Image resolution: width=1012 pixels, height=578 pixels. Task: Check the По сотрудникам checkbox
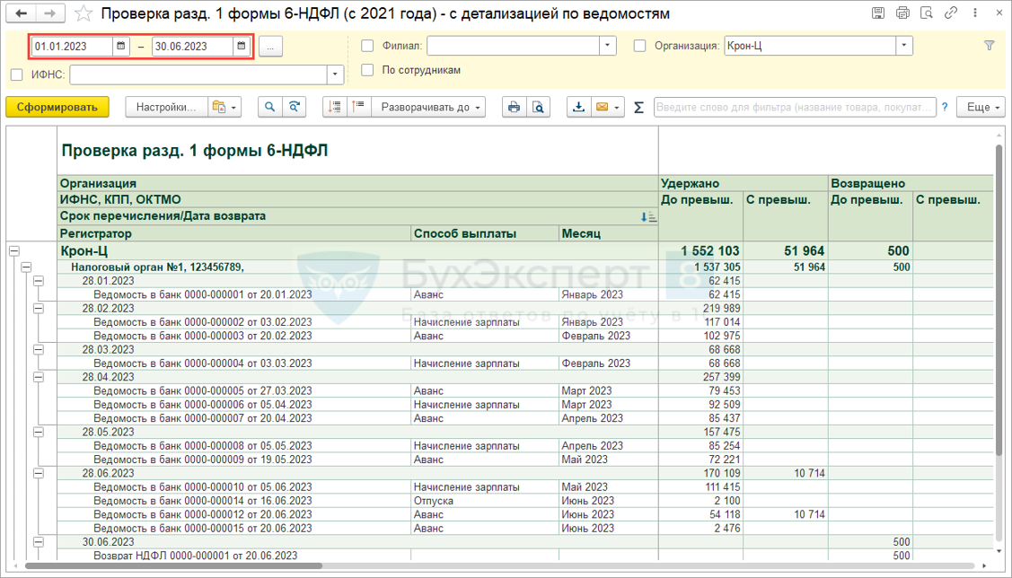click(366, 70)
